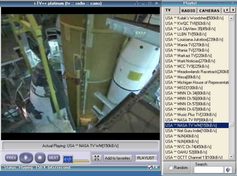Click the Search input field
This screenshot has height=176, width=237.
pos(209,170)
